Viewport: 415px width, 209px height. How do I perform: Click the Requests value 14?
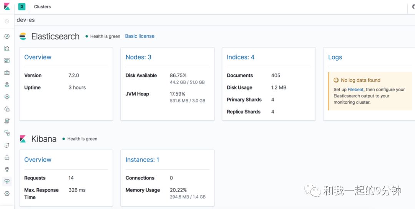coord(71,178)
